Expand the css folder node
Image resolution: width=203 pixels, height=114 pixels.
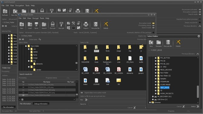[x=29, y=49]
